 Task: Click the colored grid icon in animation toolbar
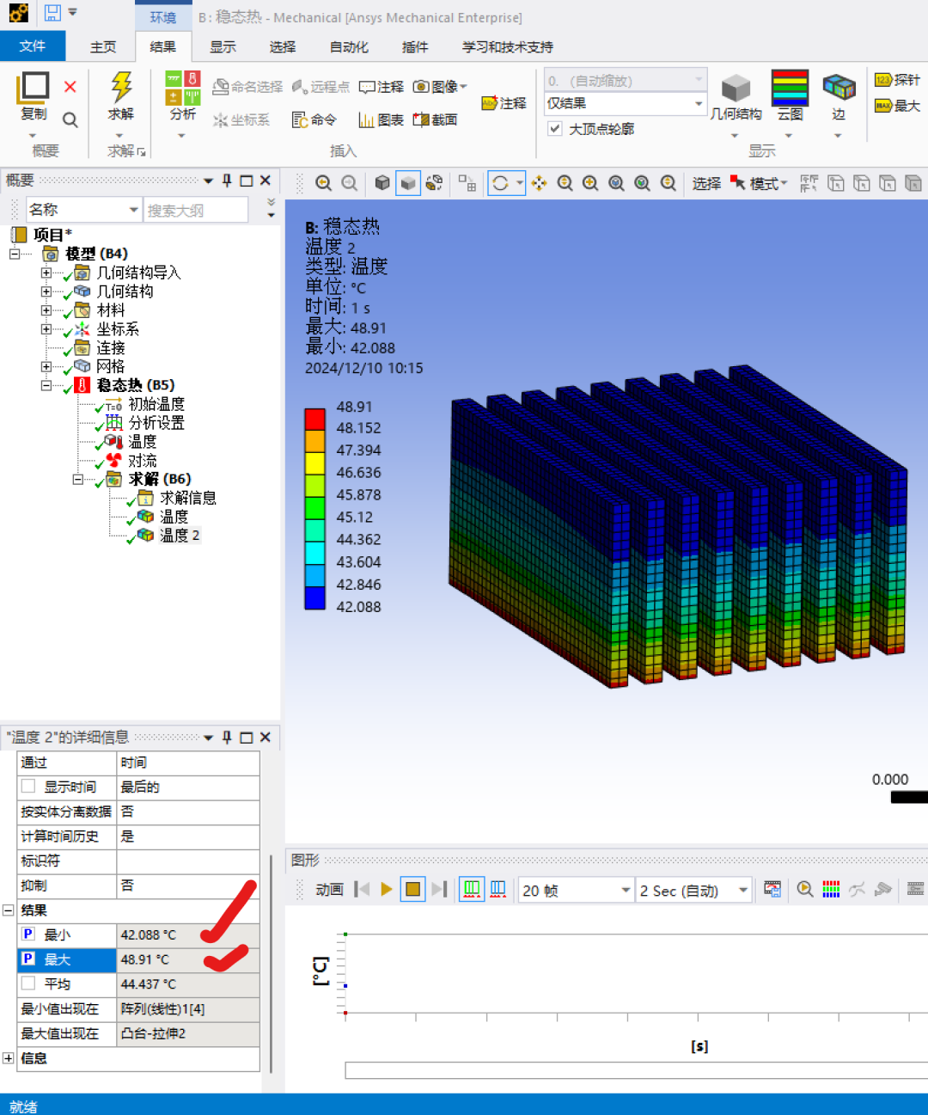point(831,889)
